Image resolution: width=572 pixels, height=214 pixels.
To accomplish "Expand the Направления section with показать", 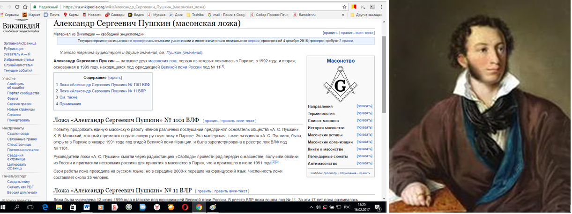I will pos(364,106).
